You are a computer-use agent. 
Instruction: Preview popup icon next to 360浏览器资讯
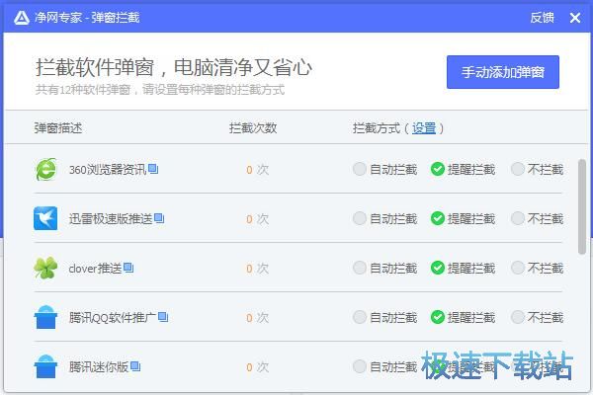coord(153,169)
